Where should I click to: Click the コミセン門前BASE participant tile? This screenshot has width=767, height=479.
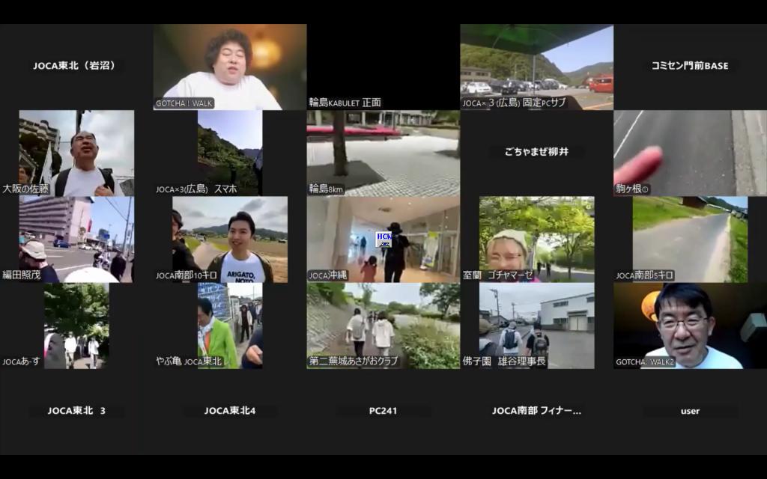[x=690, y=66]
